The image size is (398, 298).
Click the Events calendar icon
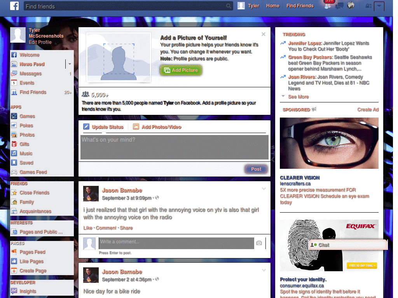pyautogui.click(x=14, y=83)
